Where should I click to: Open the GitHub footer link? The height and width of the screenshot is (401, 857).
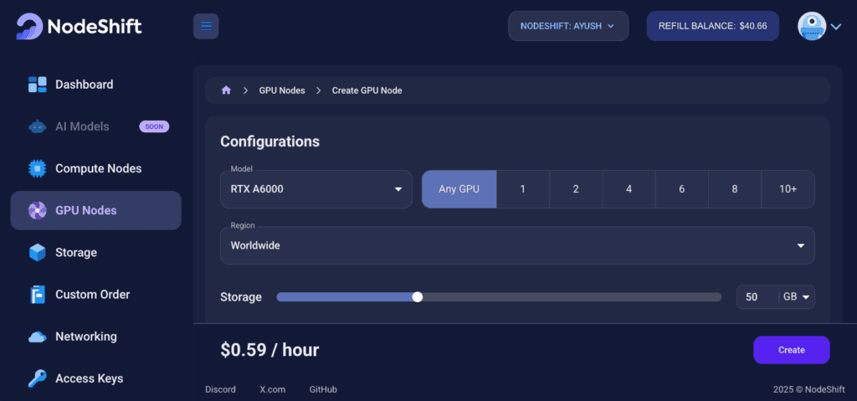click(323, 389)
